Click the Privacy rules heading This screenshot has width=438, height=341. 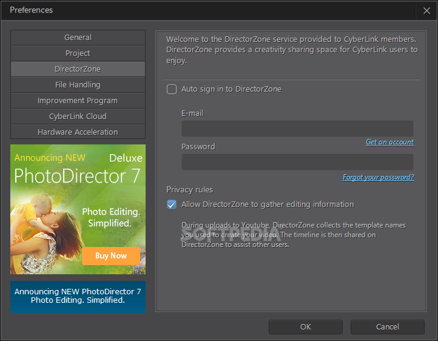[x=190, y=190]
